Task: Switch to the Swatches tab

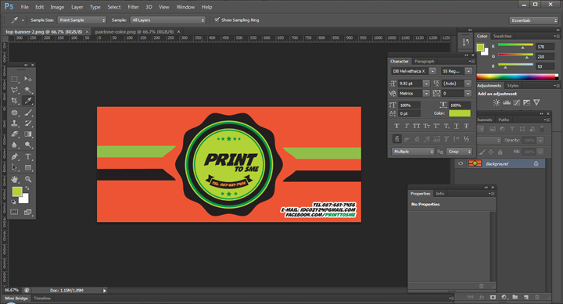Action: coord(502,36)
